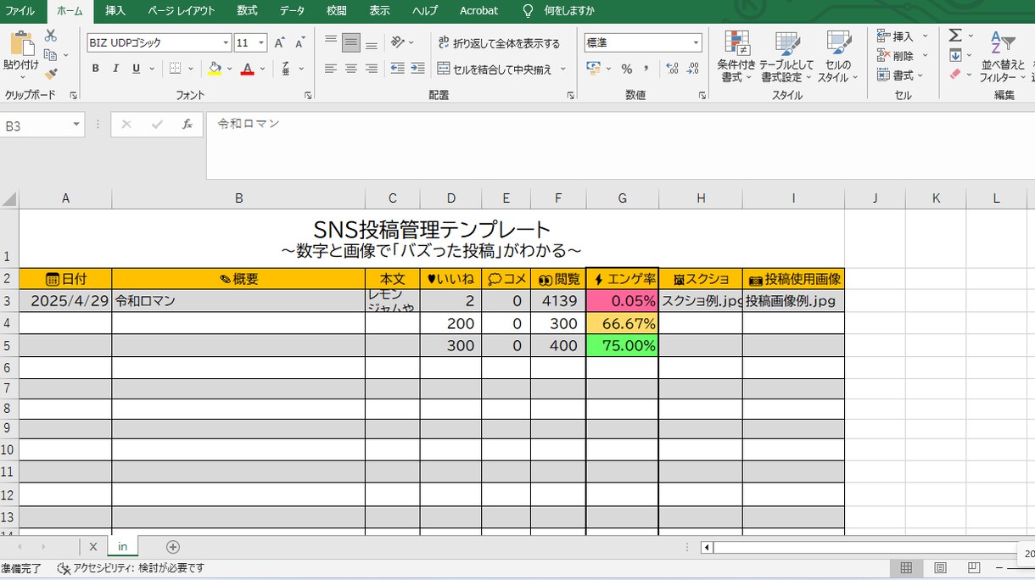
Task: Switch to the 挿入 ribbon tab
Action: point(115,11)
